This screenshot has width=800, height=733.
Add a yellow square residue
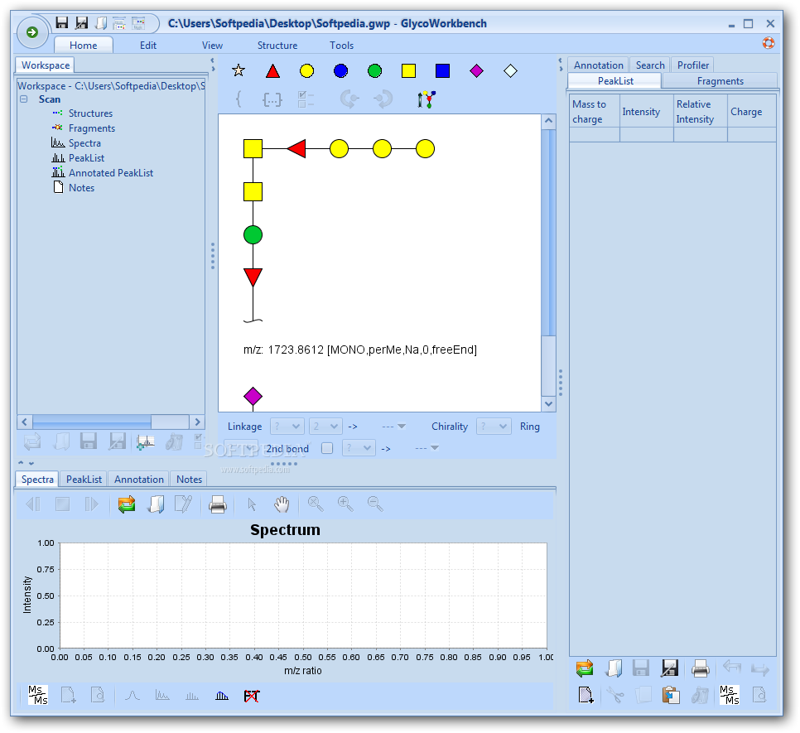[408, 71]
